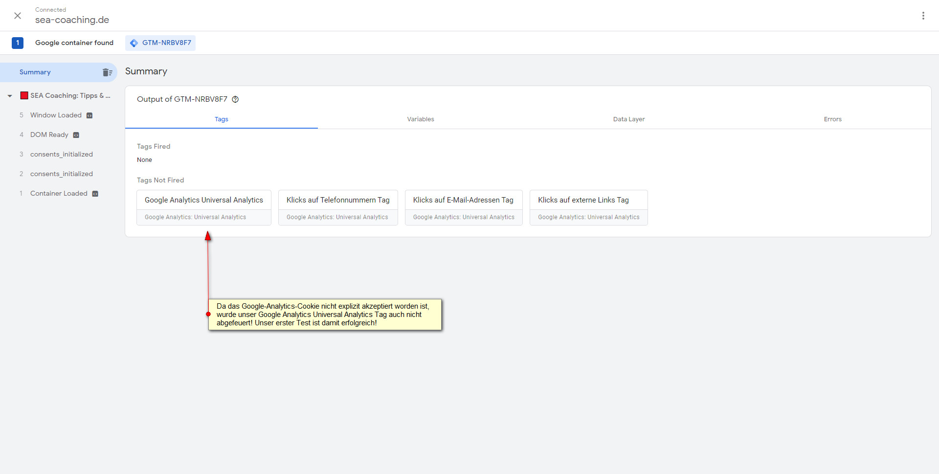Click the API icon beside DOM Ready
Screen dimensions: 939x474
pos(76,135)
